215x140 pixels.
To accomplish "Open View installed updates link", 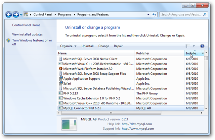I will (x=27, y=34).
